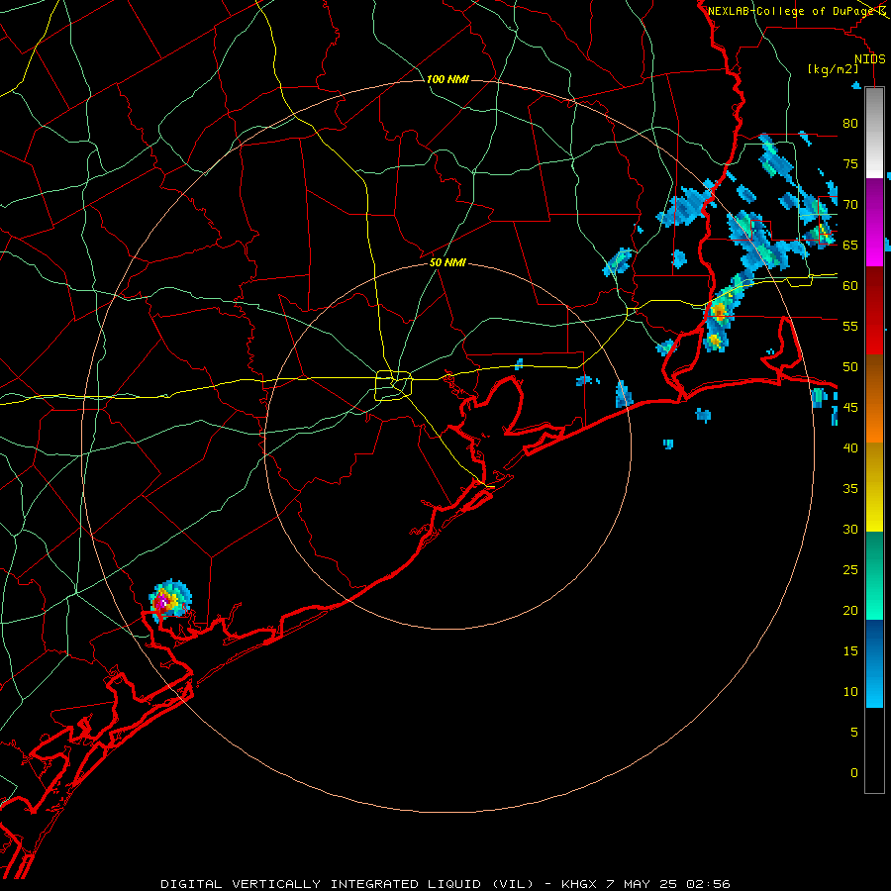Pick the white-gray top segment of color bar
This screenshot has height=891, width=891.
(874, 133)
